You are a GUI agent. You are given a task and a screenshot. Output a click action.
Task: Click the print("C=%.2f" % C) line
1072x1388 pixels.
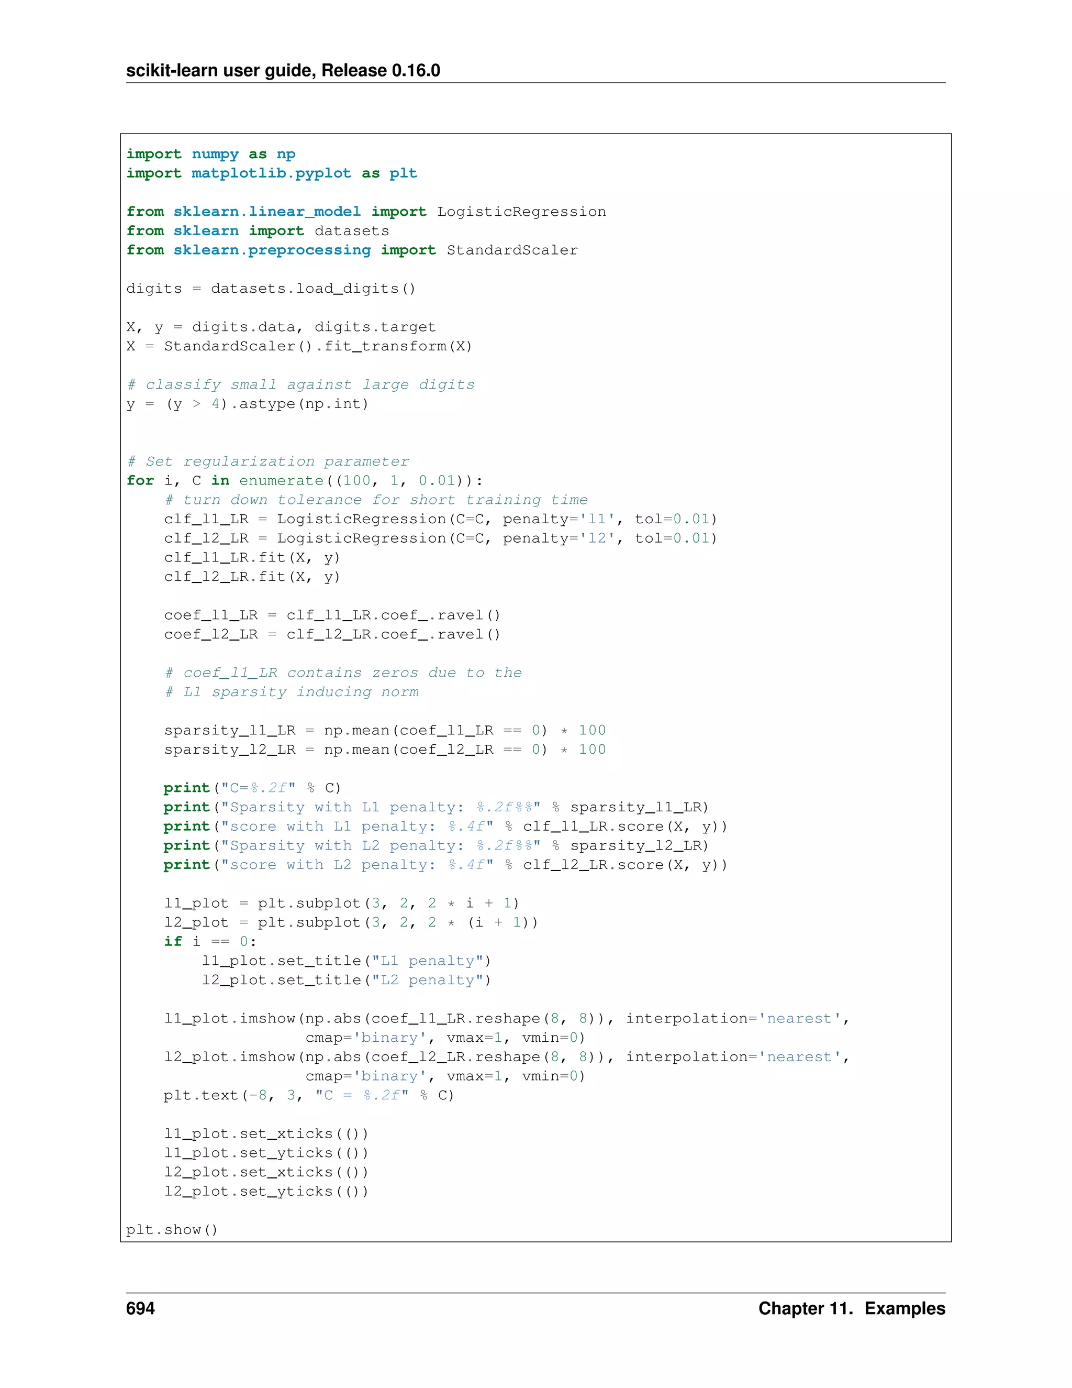tap(252, 788)
